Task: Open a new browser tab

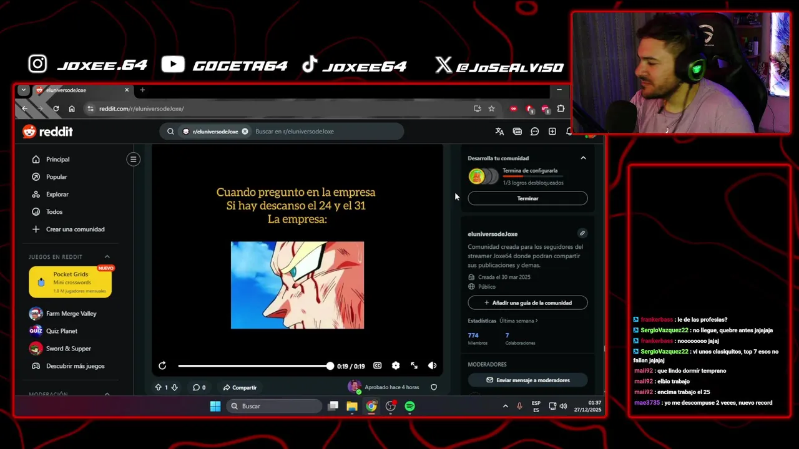Action: (x=142, y=90)
